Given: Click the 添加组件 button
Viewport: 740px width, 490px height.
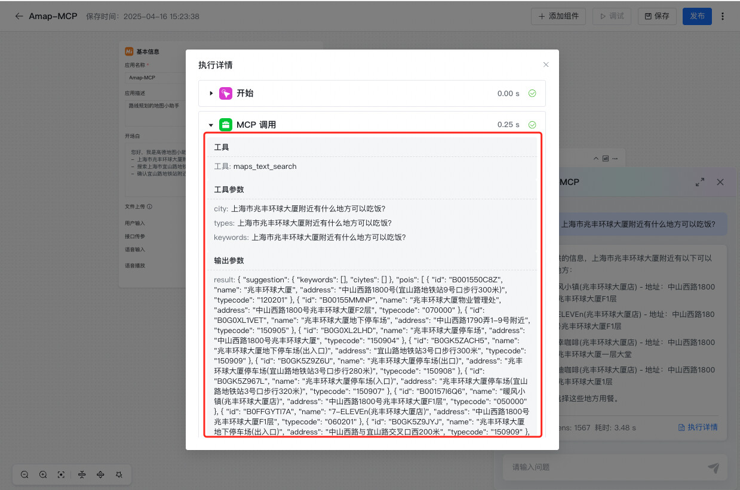Looking at the screenshot, I should [x=558, y=16].
